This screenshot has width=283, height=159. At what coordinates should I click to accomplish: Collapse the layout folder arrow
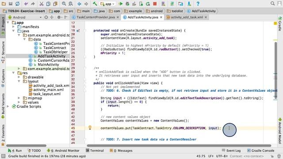pyautogui.click(x=19, y=81)
